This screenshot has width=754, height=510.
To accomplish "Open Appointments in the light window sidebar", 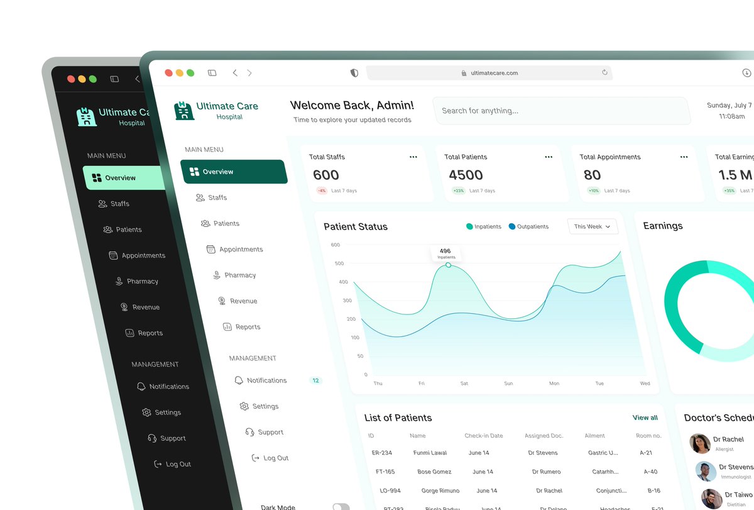I will click(234, 249).
